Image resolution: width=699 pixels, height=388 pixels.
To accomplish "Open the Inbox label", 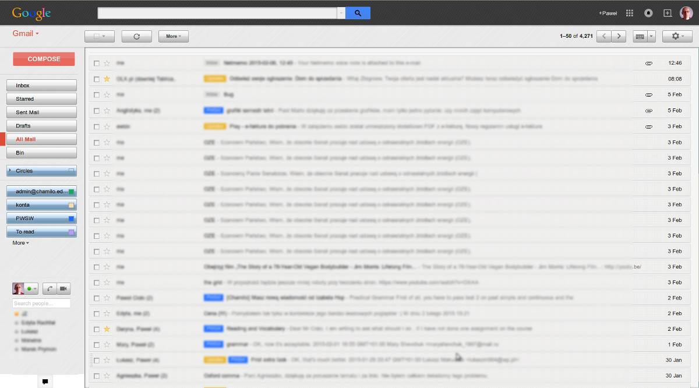I will 41,85.
